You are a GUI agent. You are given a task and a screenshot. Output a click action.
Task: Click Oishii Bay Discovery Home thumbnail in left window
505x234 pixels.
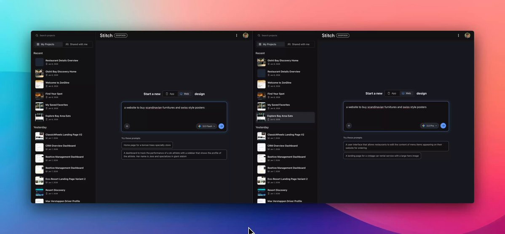tap(39, 73)
